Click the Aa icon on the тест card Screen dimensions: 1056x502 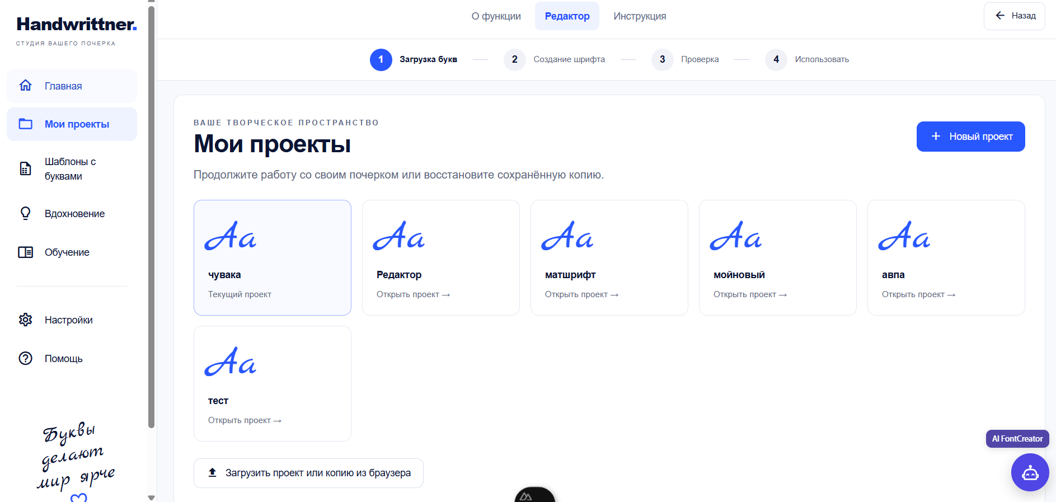231,362
